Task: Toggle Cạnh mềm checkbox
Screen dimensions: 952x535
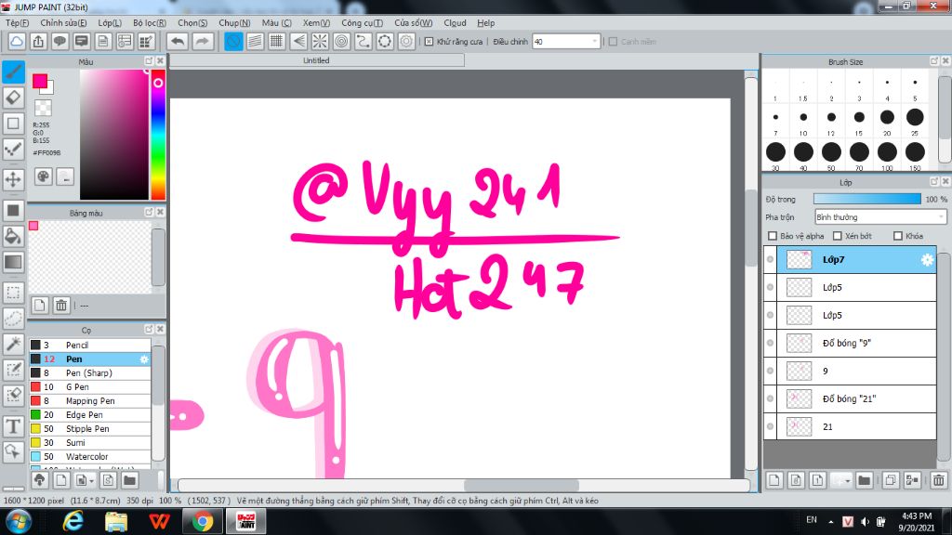Action: pos(614,42)
